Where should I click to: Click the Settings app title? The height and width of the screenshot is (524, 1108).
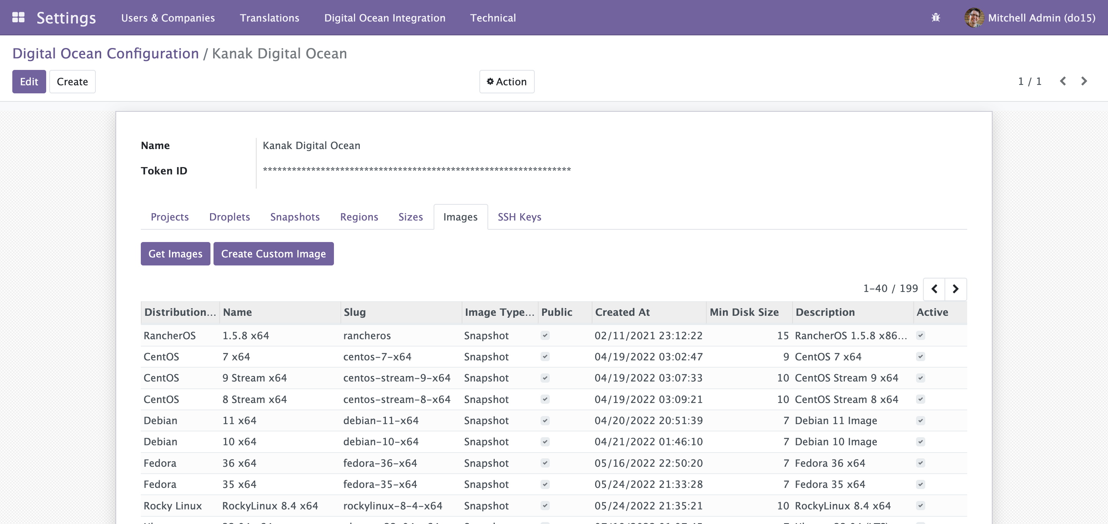(66, 18)
